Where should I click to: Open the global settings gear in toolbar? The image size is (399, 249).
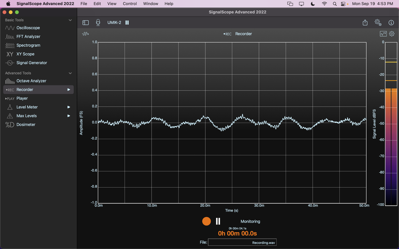coord(378,22)
